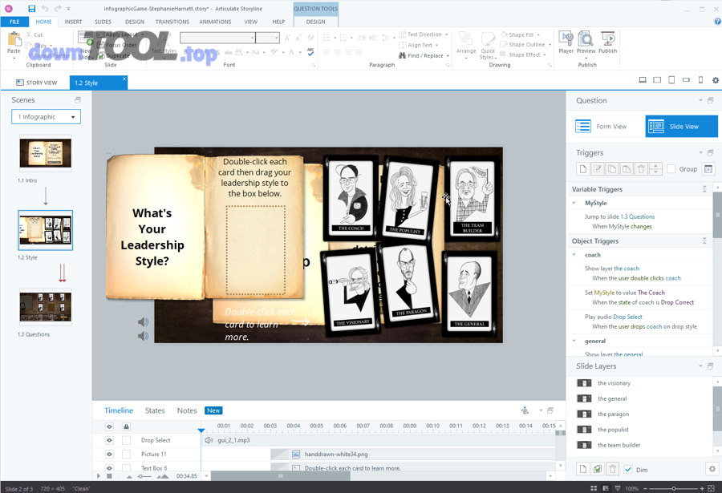The image size is (722, 493).
Task: Switch to the INSERT ribbon tab
Action: (x=73, y=22)
